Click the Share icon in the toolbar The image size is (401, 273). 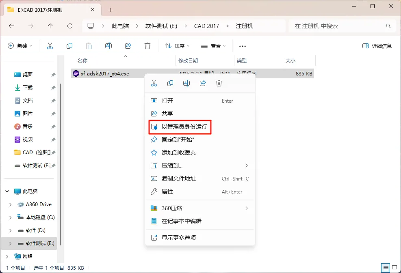pyautogui.click(x=128, y=46)
